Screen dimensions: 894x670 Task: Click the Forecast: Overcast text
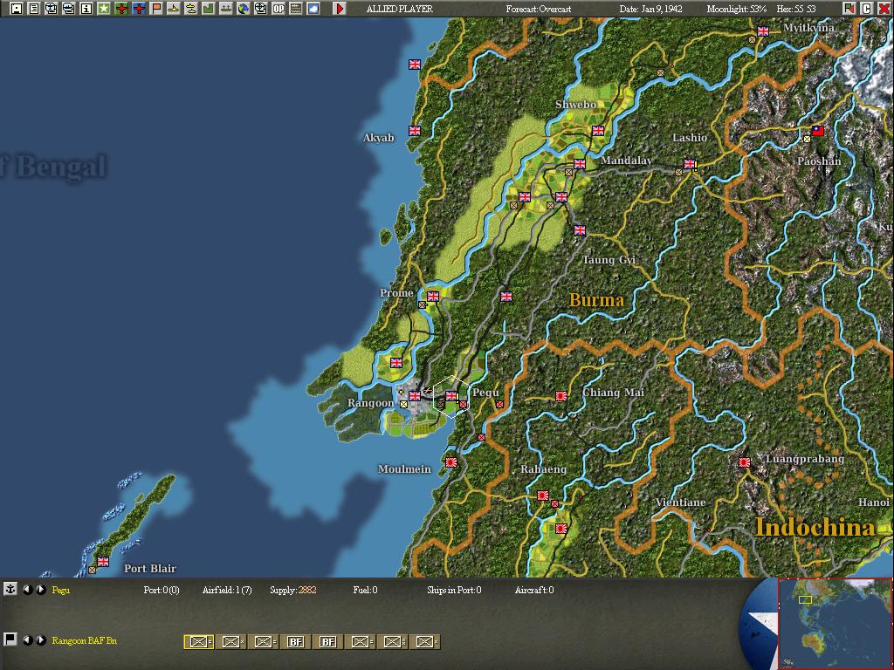[538, 9]
